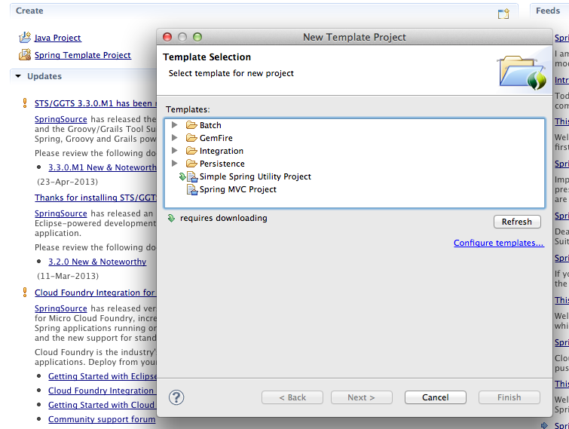Screen dimensions: 569x429
Task: Click the GemFire folder icon
Action: (191, 138)
